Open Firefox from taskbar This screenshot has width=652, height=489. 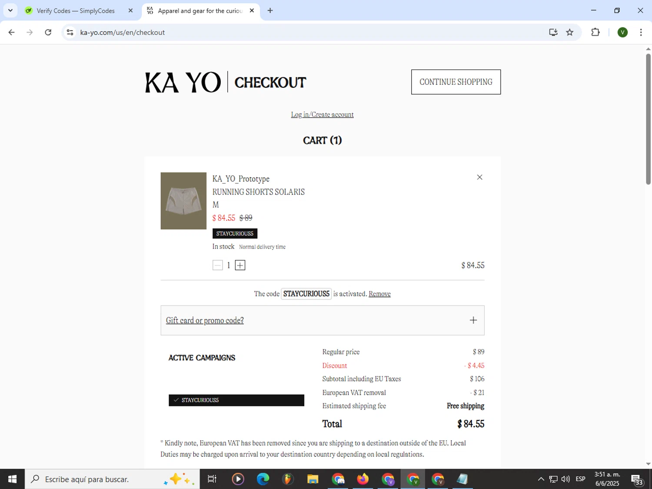click(363, 479)
